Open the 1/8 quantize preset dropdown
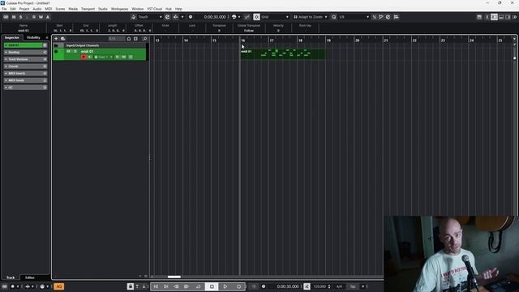The width and height of the screenshot is (519, 292). (x=354, y=17)
